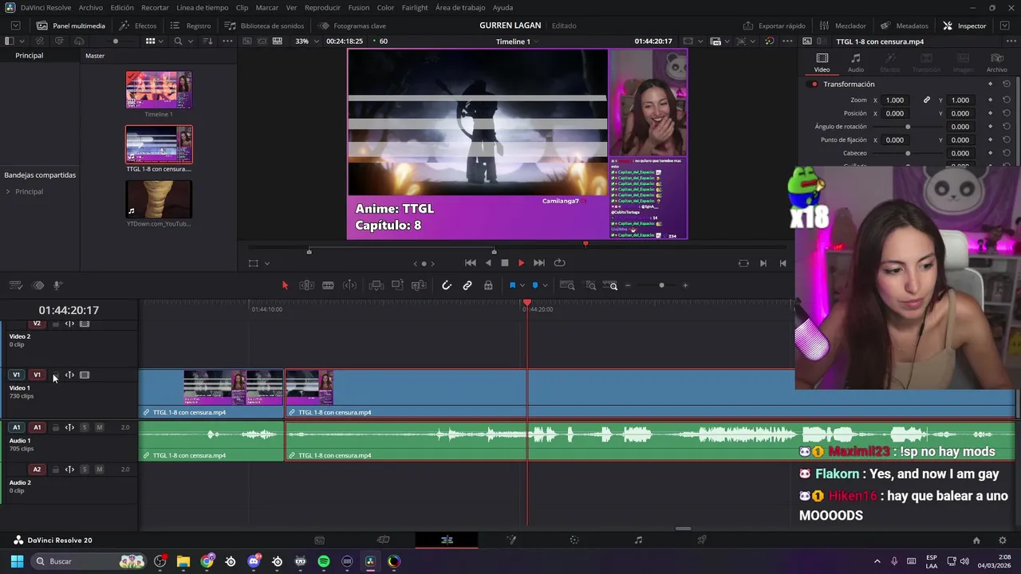The height and width of the screenshot is (574, 1021).
Task: Open the Archivo menu
Action: point(90,7)
